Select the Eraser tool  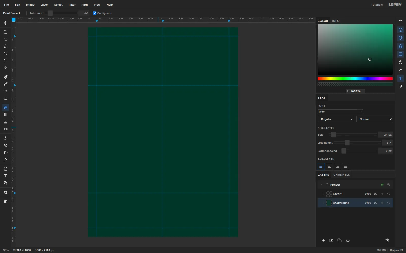[5, 98]
